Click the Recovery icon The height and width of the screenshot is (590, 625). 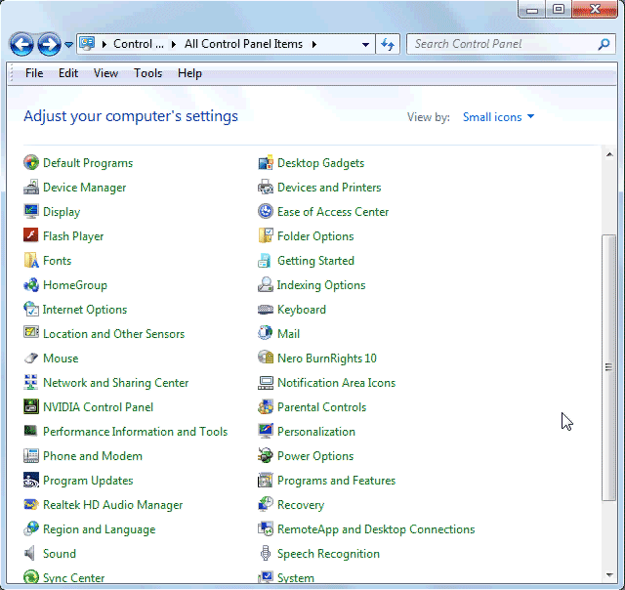pyautogui.click(x=266, y=504)
